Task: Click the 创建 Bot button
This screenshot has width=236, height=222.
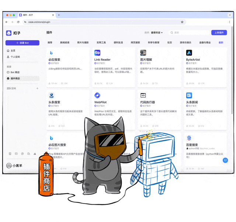Action: pos(22,43)
